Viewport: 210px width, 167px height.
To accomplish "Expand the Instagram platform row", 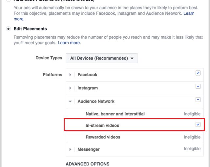I will [x=70, y=88].
